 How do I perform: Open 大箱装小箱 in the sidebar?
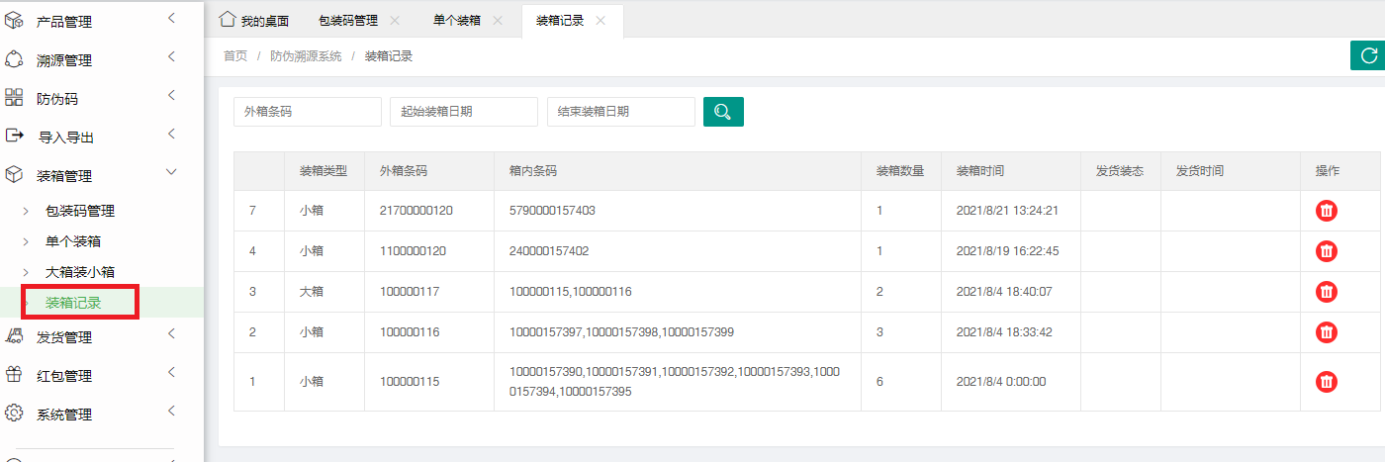click(x=87, y=271)
